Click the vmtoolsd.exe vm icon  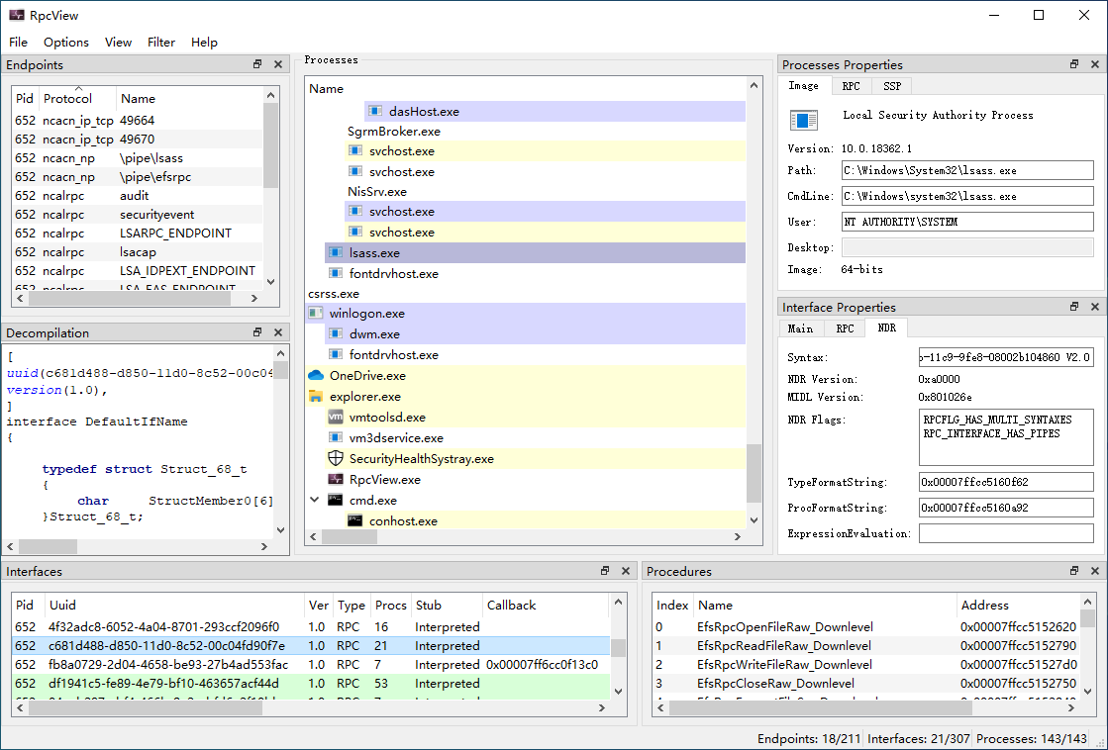coord(336,417)
